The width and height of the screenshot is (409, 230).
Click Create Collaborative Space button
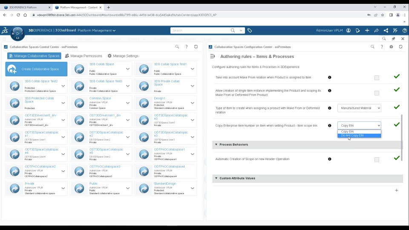tap(36, 69)
